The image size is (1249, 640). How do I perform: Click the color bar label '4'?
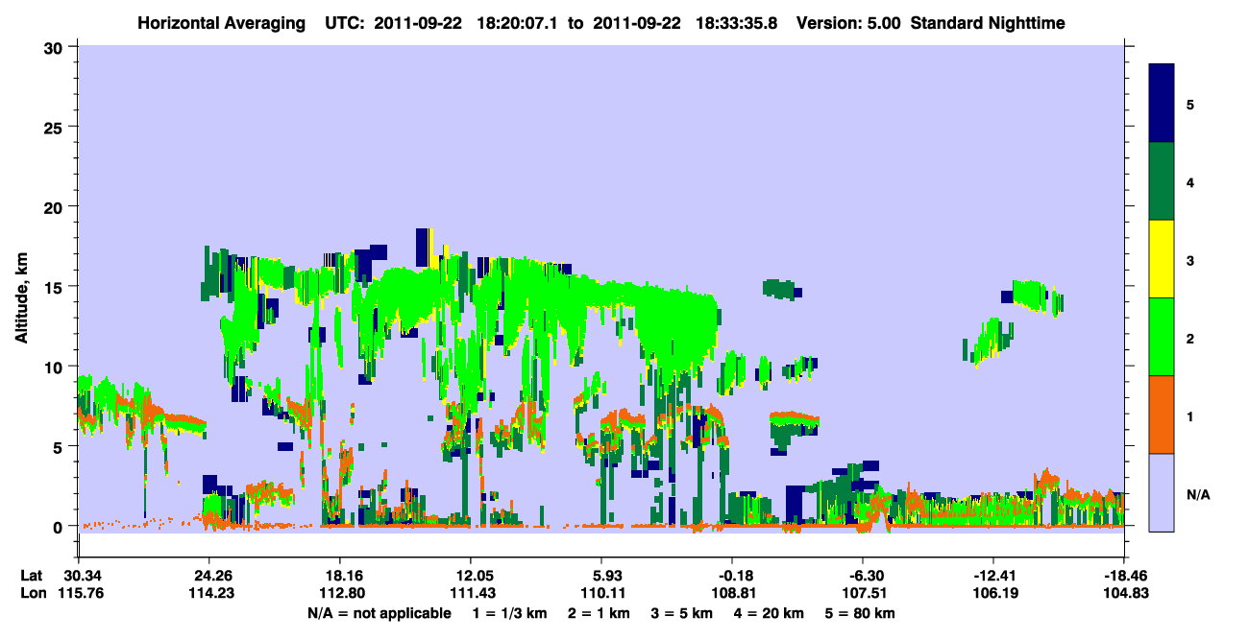click(x=1190, y=181)
